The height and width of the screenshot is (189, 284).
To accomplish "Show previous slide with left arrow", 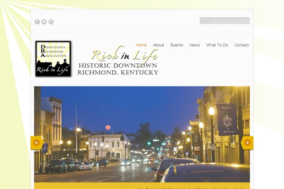I will click(36, 143).
